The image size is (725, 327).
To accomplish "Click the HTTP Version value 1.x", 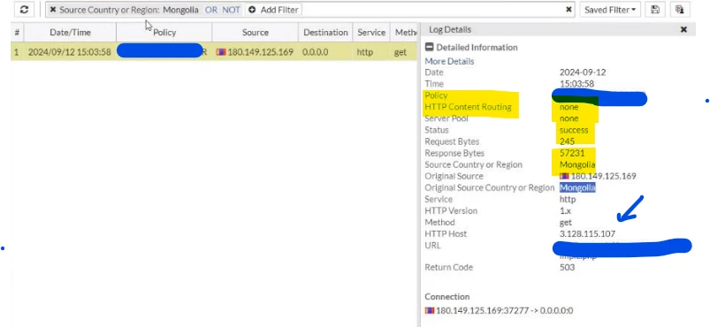I will pos(565,211).
